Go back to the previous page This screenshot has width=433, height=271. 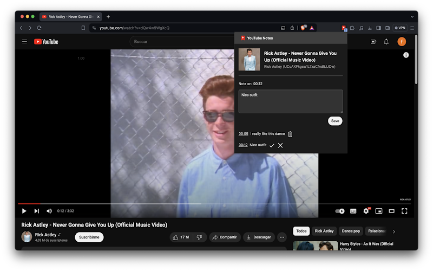pos(21,28)
